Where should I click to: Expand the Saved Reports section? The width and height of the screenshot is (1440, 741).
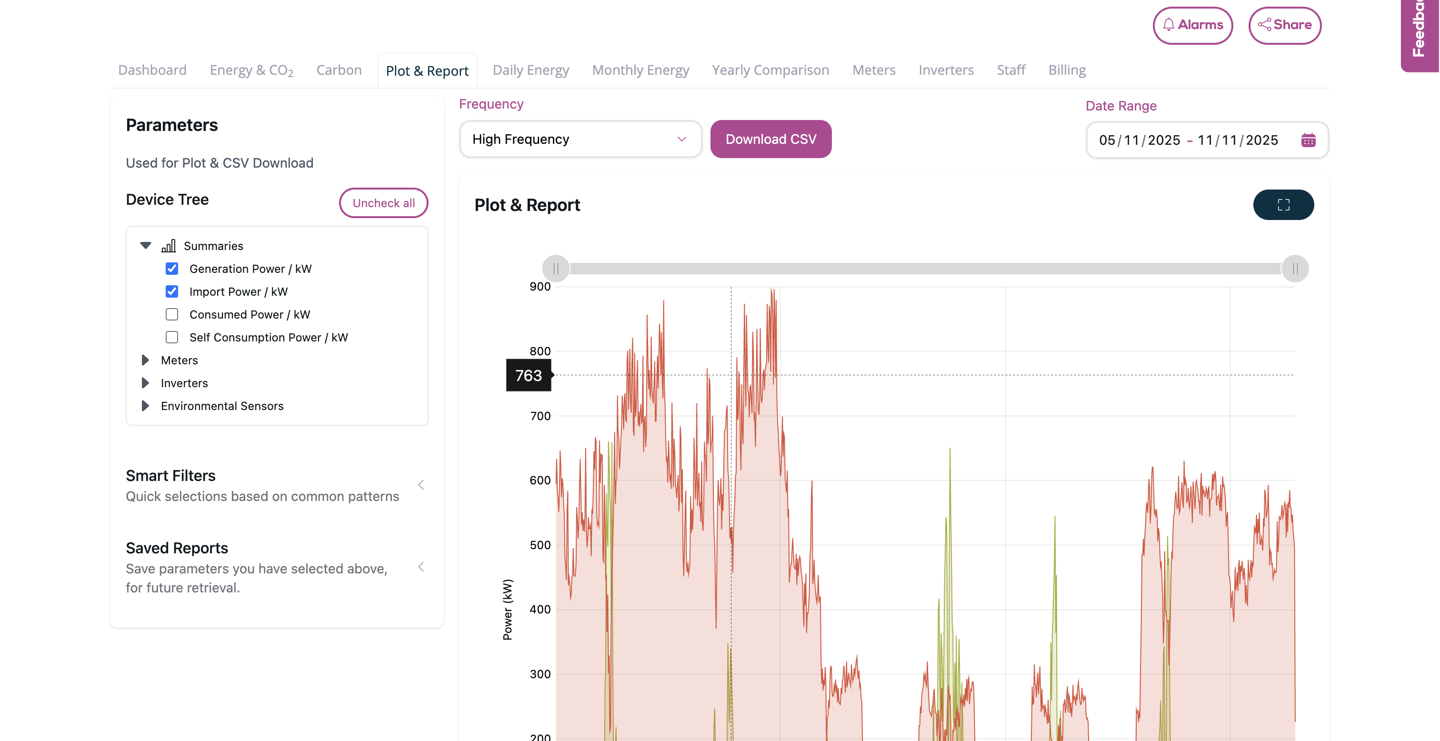(x=421, y=567)
